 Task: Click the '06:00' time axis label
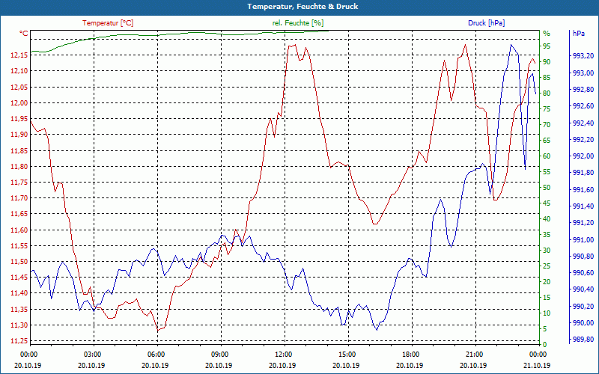(156, 355)
